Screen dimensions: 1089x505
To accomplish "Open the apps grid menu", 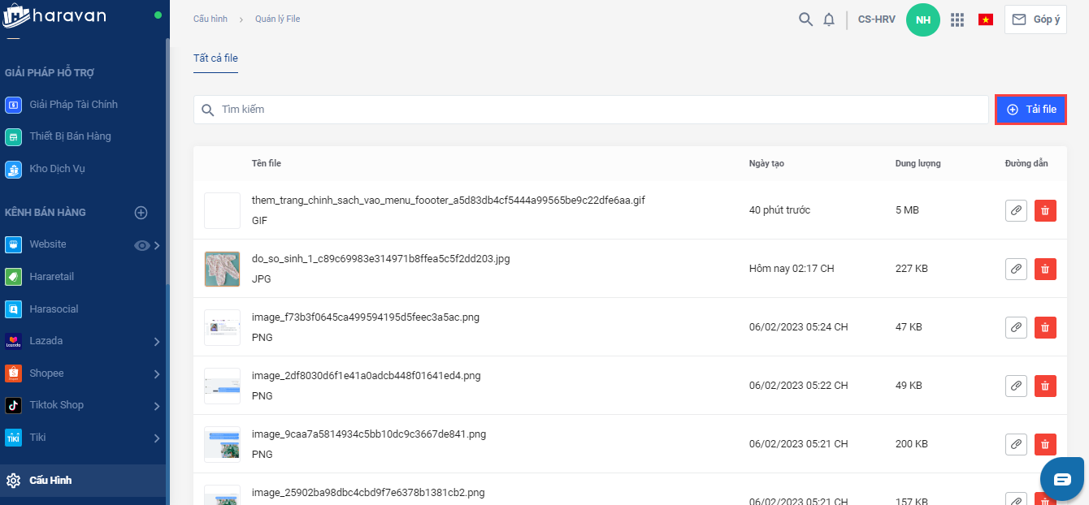I will click(957, 19).
